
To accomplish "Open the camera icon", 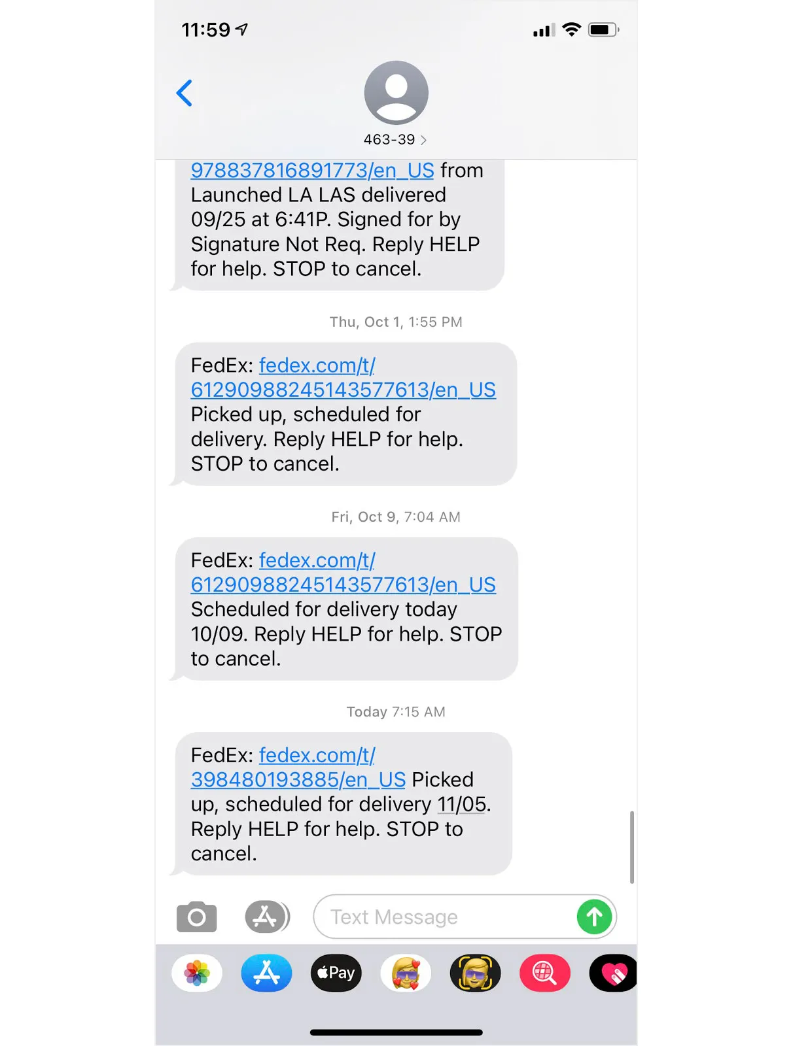I will (196, 917).
